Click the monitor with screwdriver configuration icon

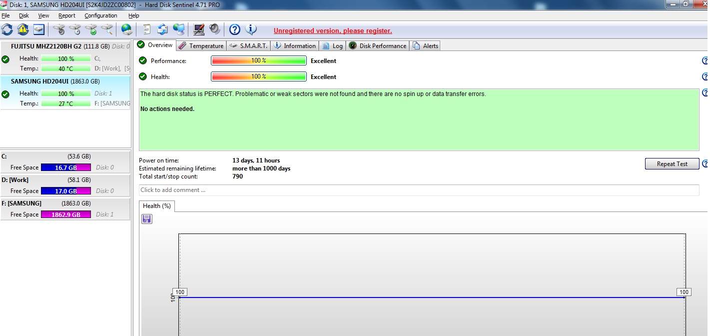pyautogui.click(x=199, y=29)
